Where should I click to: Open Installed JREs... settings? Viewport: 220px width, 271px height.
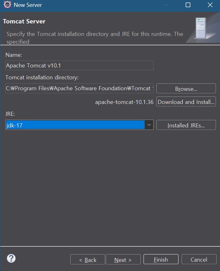186,125
